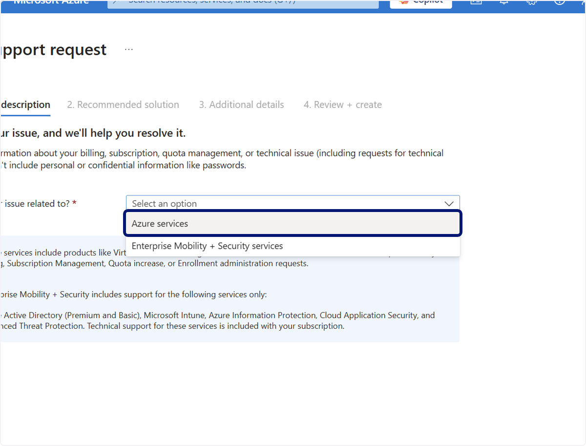Open Copilot from the top bar

421,3
